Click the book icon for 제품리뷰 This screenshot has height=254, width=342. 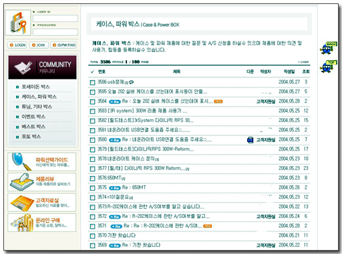coord(21,182)
